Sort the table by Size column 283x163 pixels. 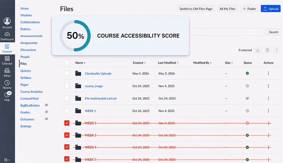click(229, 63)
